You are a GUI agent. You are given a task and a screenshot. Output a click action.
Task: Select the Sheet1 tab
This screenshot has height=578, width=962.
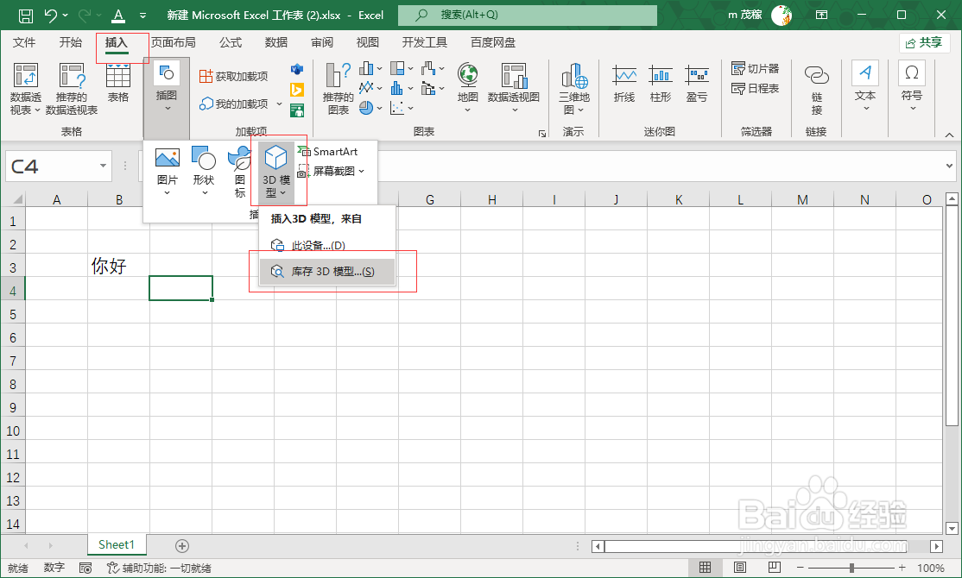point(116,544)
